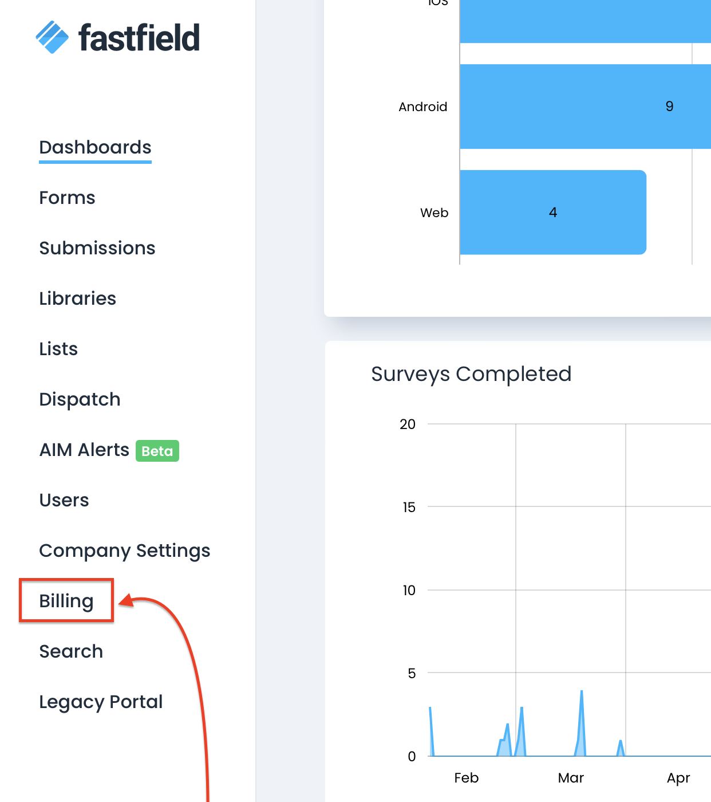
Task: Navigate to Libraries
Action: tap(77, 298)
